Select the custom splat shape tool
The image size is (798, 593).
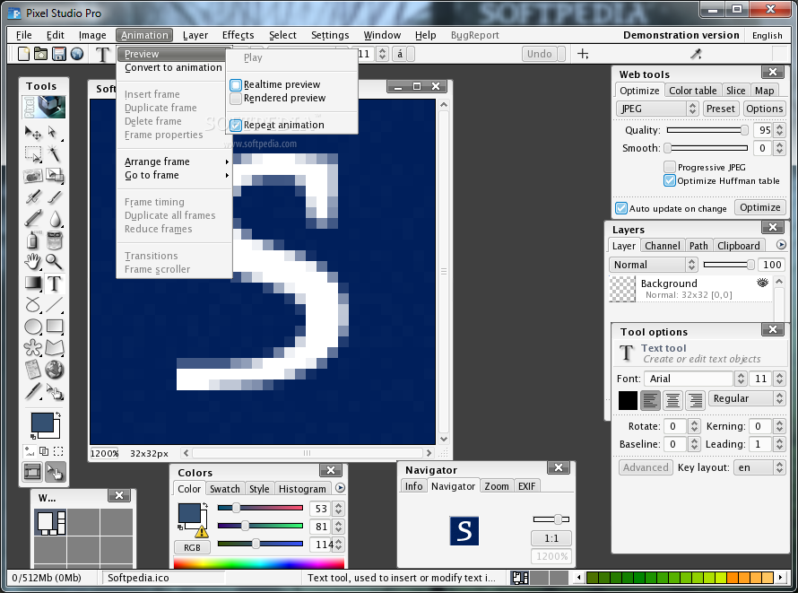(x=33, y=348)
